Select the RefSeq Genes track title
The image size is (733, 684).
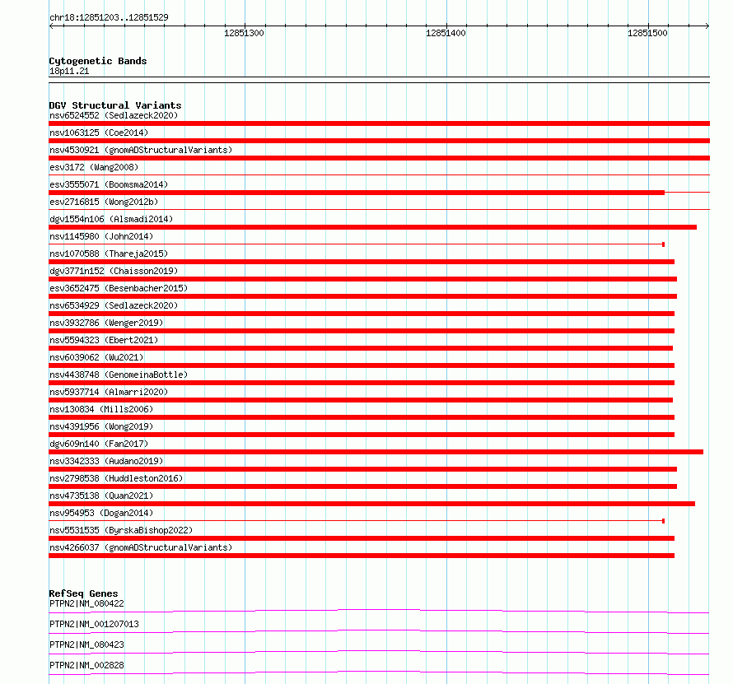click(x=83, y=593)
